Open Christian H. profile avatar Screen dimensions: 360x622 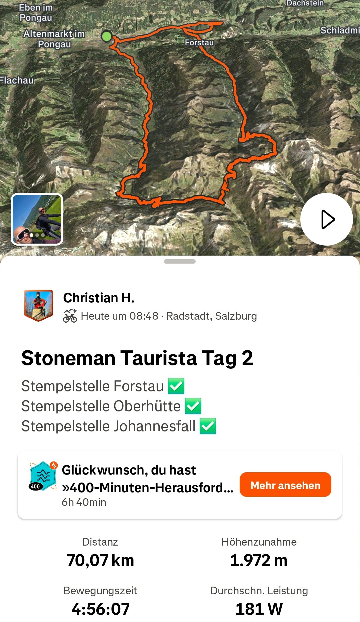tap(38, 305)
